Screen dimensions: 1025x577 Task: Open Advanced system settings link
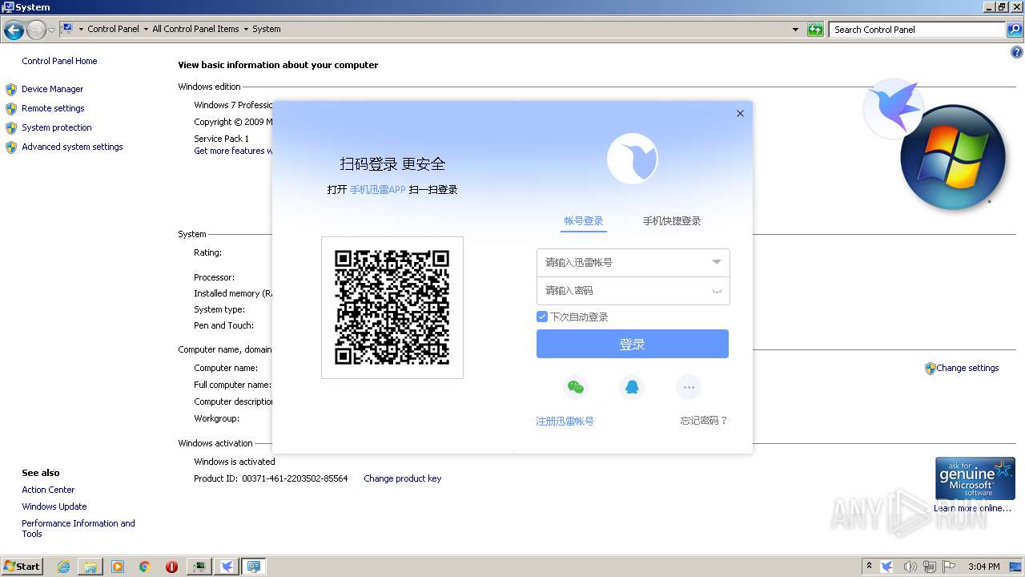click(x=72, y=147)
